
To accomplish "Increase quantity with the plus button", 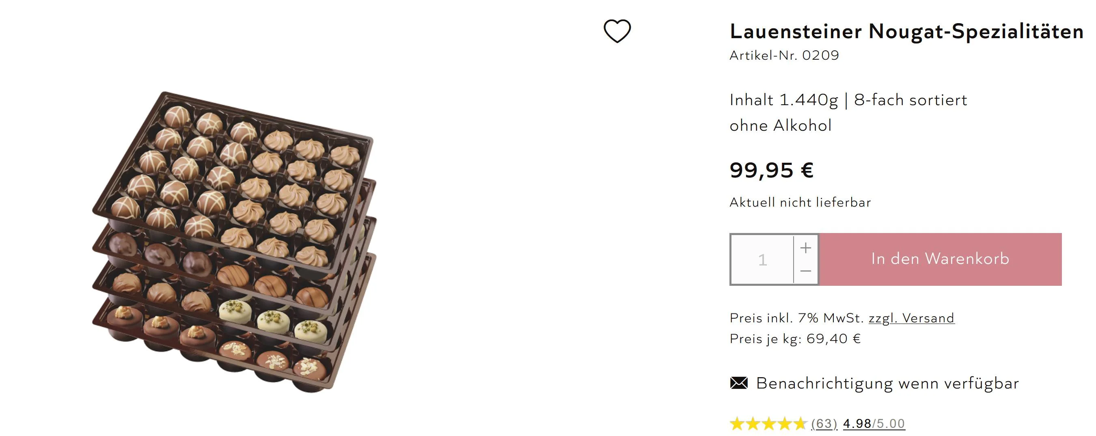I will (x=805, y=248).
